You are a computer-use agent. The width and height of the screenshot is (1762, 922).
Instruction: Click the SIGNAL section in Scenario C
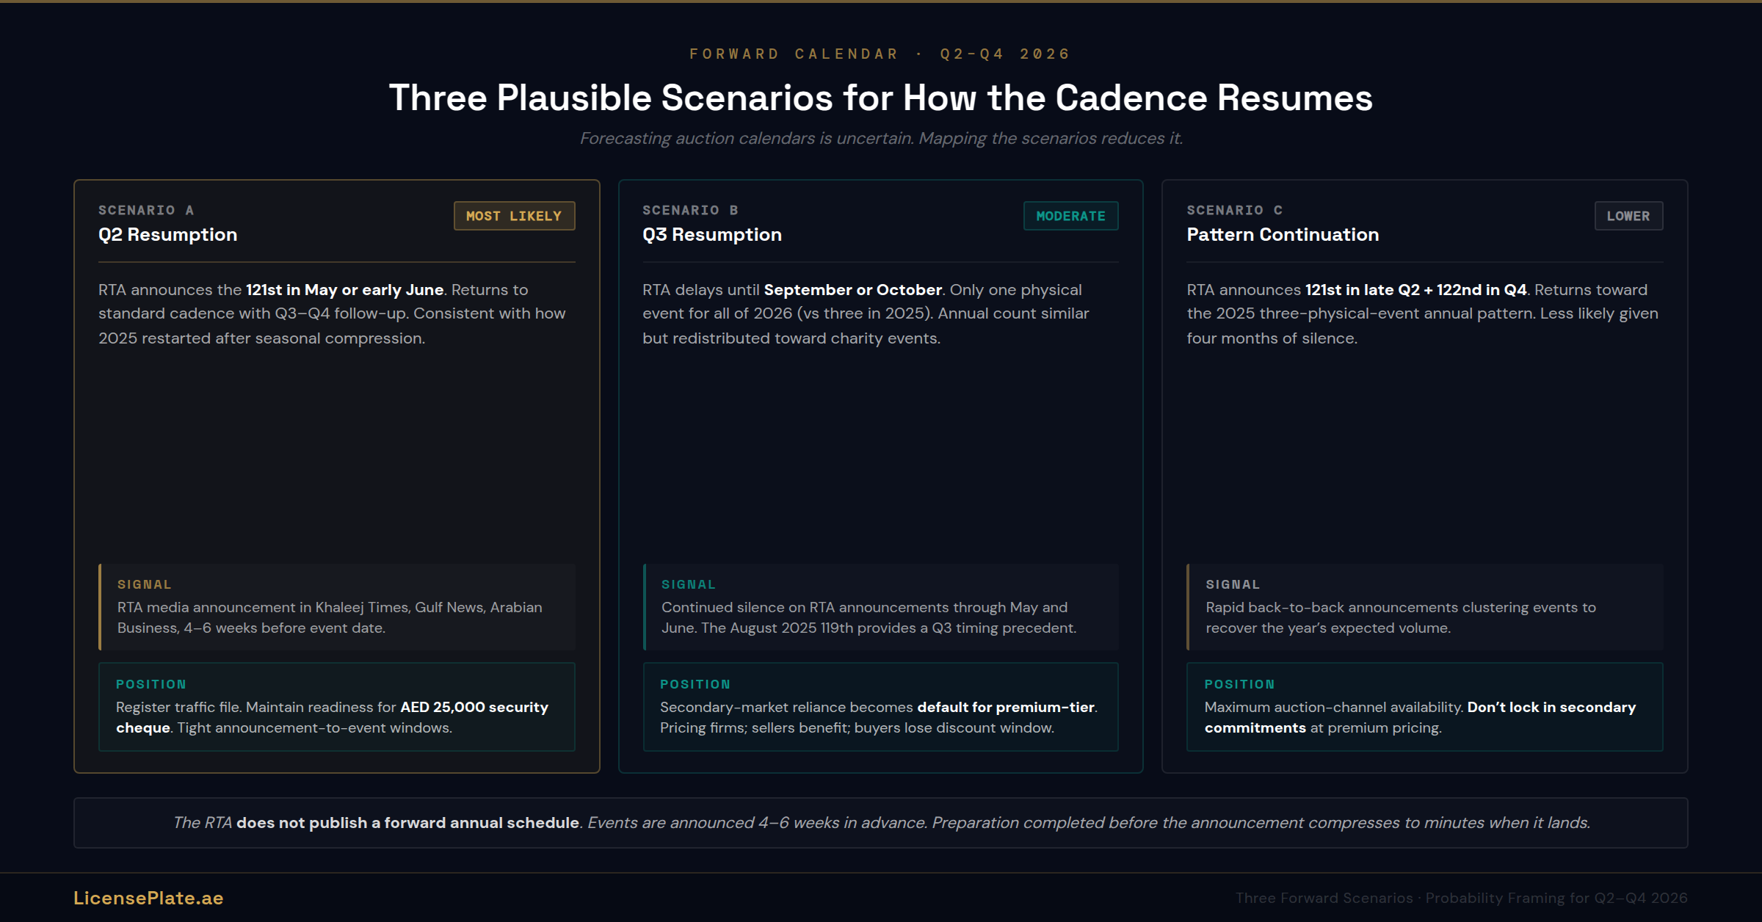1424,606
